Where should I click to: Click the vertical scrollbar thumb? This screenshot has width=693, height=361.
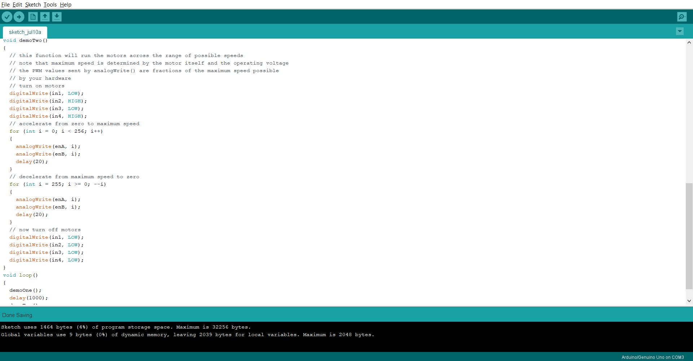pos(689,236)
